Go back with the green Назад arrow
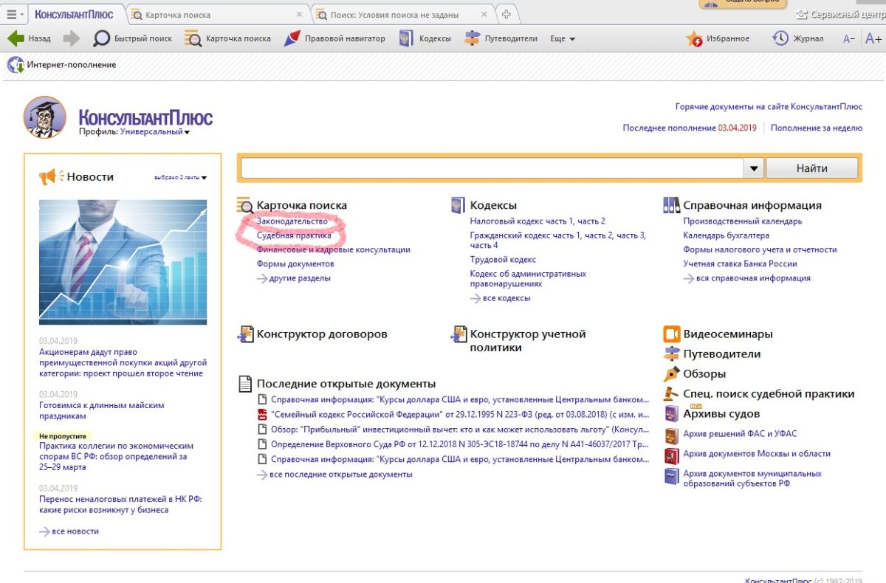Image resolution: width=886 pixels, height=583 pixels. tap(29, 38)
